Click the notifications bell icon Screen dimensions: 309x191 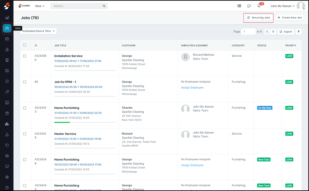259,6
